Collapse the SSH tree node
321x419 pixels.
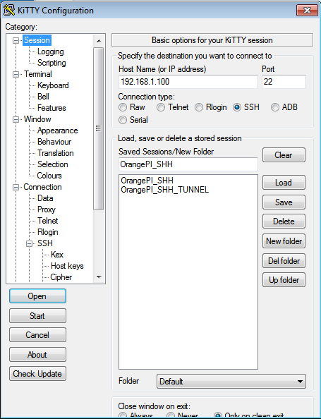click(30, 243)
